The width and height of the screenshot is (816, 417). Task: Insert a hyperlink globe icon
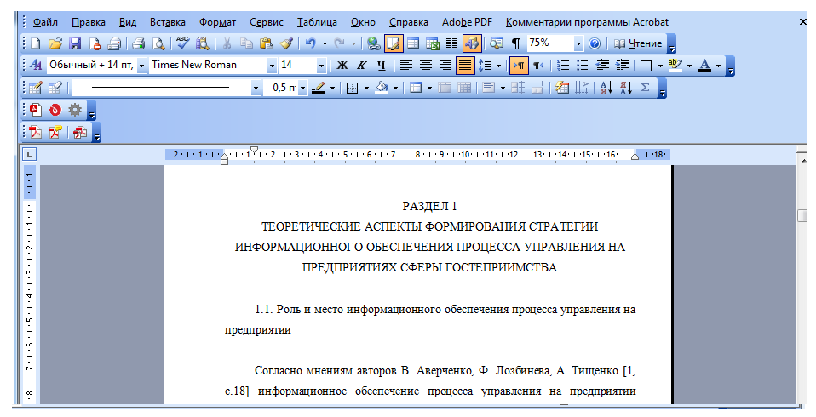(x=373, y=43)
